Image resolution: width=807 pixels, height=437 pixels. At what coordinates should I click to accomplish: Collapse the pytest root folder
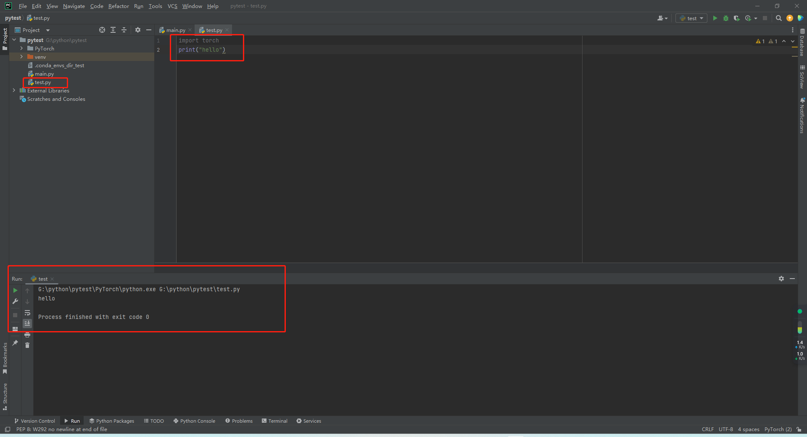click(14, 40)
